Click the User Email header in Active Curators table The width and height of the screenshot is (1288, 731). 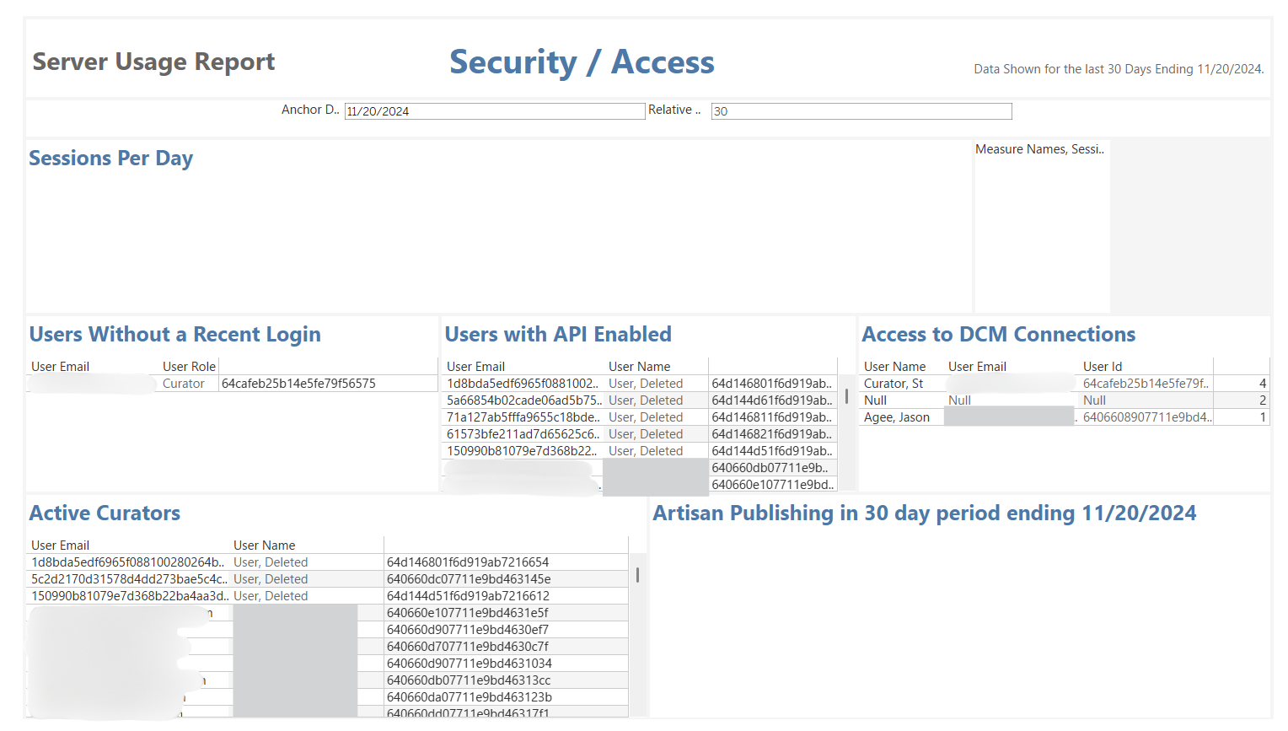click(x=61, y=545)
